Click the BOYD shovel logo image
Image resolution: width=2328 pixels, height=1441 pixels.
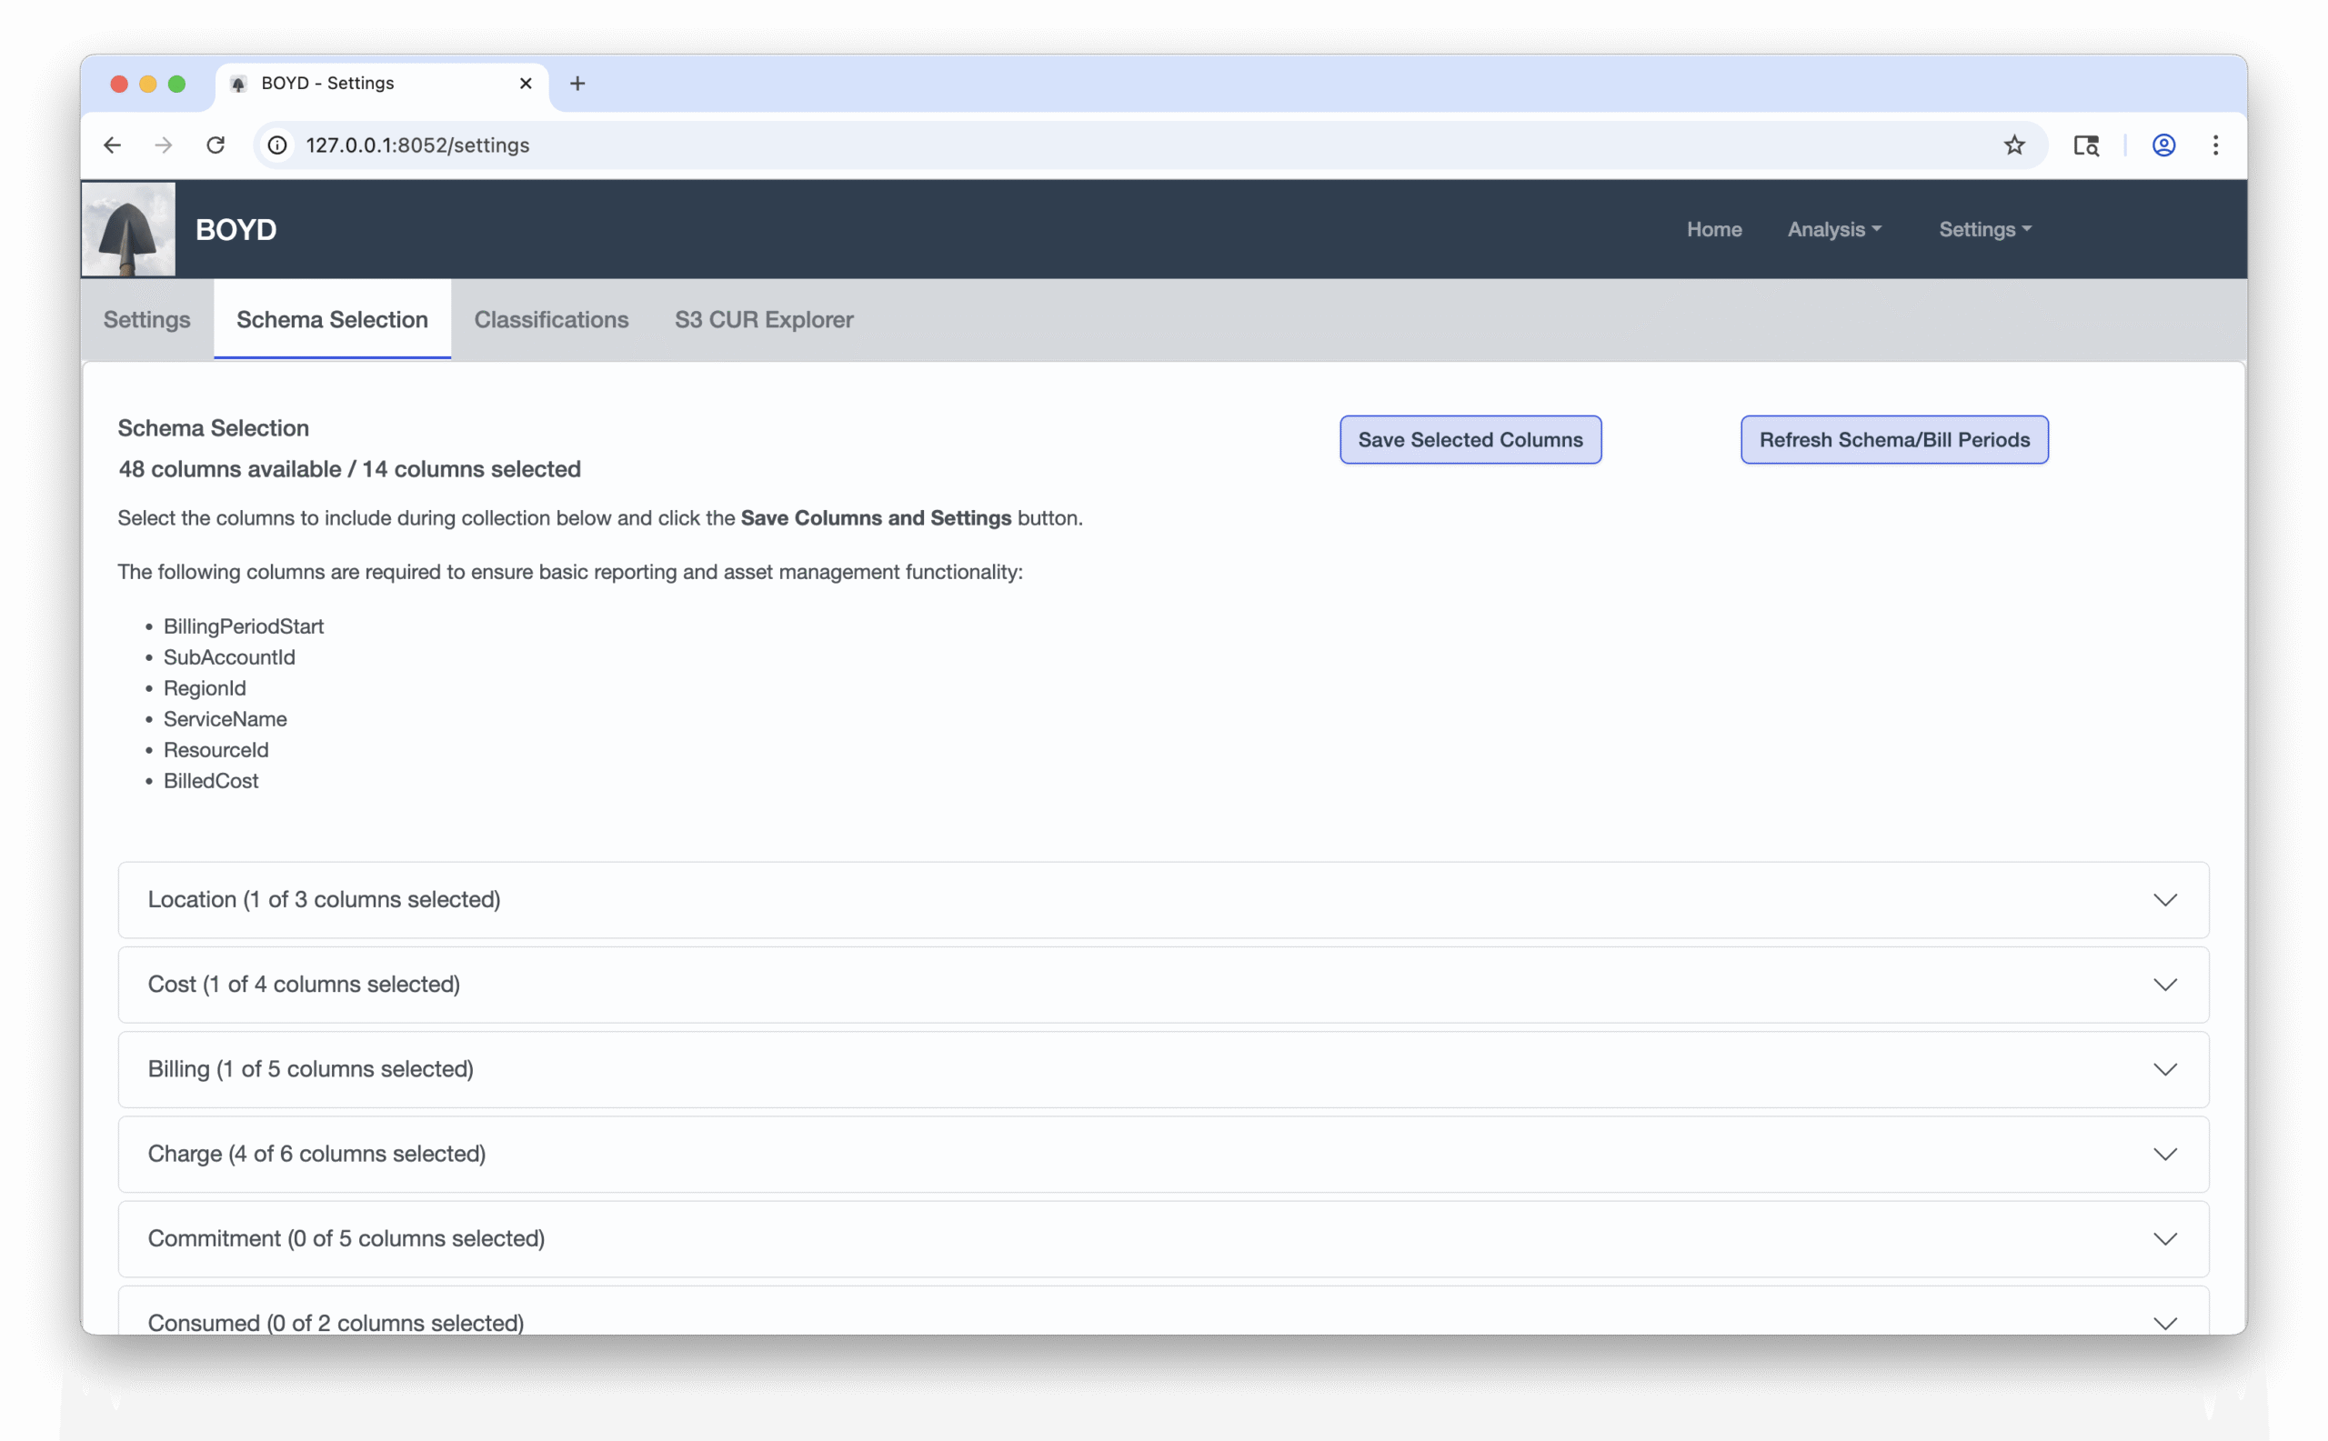[x=129, y=229]
